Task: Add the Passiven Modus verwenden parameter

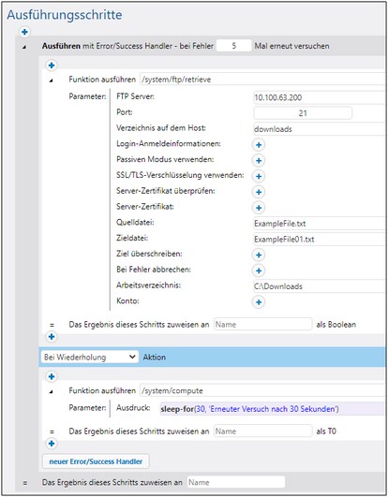Action: pos(259,160)
